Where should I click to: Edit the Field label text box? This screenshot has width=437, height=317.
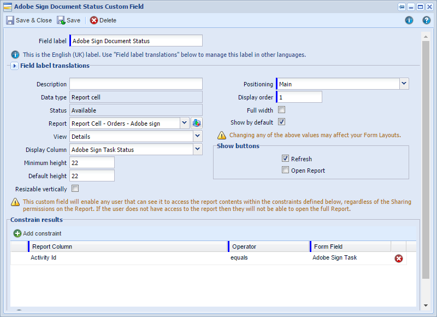136,40
